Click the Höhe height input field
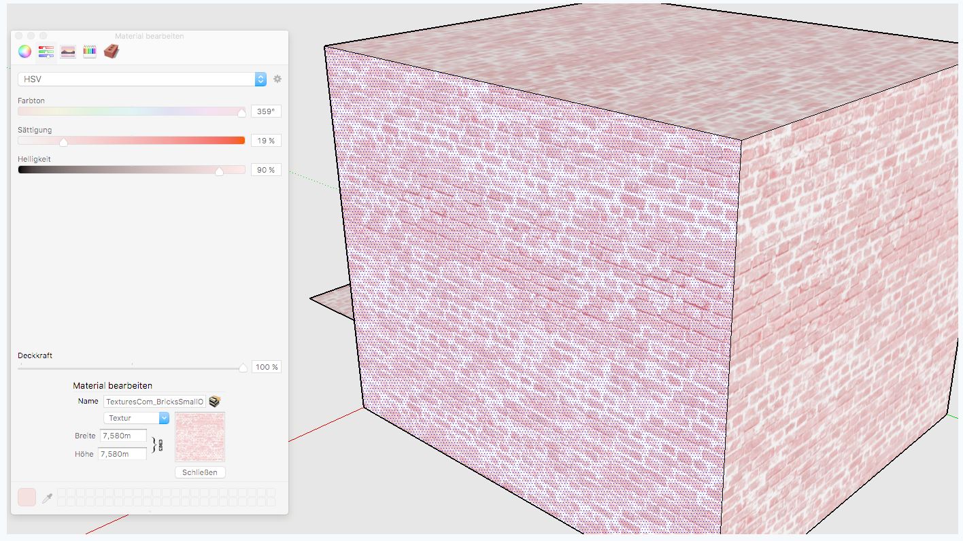The height and width of the screenshot is (541, 963). pyautogui.click(x=122, y=453)
